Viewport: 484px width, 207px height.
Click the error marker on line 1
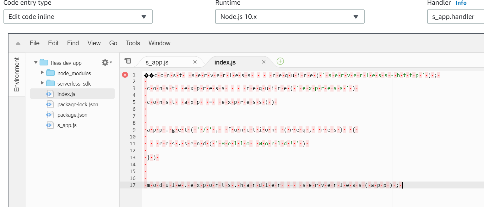(125, 75)
